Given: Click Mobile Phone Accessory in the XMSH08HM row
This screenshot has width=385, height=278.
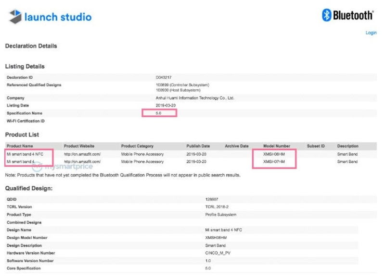Looking at the screenshot, I should coord(142,154).
